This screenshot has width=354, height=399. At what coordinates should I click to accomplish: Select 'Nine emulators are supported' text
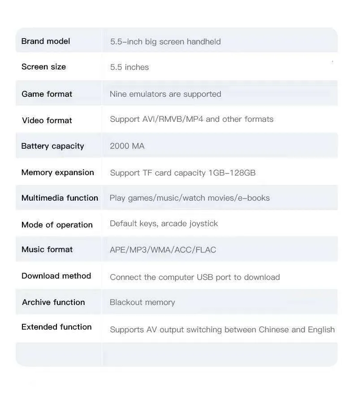point(165,94)
